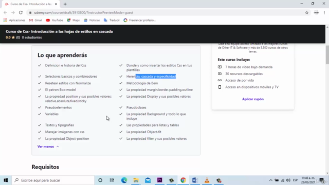Image resolution: width=329 pixels, height=185 pixels.
Task: Click the 0 estudiantes text
Action: [32, 38]
